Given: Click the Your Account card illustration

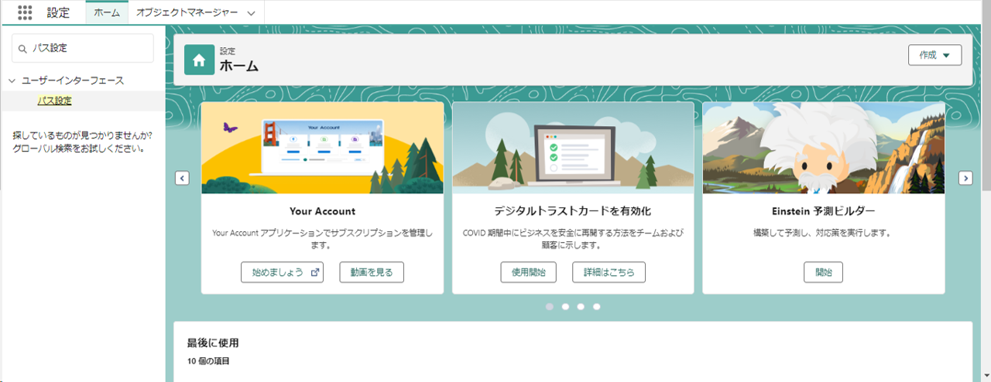Looking at the screenshot, I should point(322,148).
